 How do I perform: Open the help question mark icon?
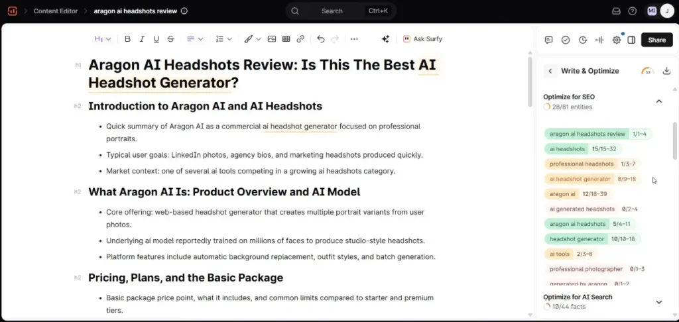633,11
